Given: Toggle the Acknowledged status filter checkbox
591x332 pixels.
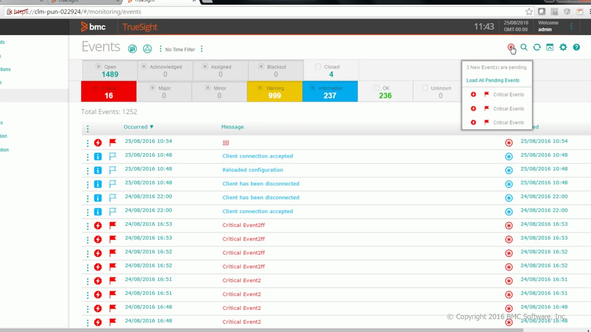Looking at the screenshot, I should tap(144, 66).
